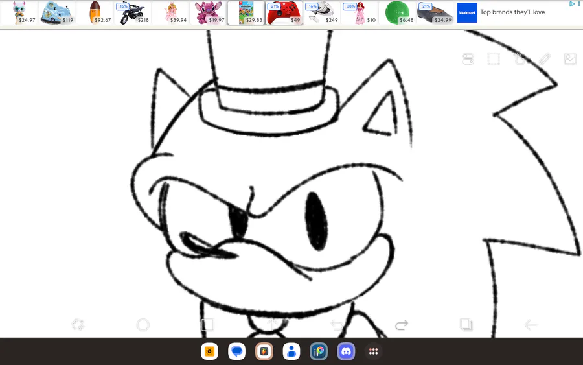Screen dimensions: 583x365
Task: Open the $49 red controller ad
Action: click(x=284, y=13)
